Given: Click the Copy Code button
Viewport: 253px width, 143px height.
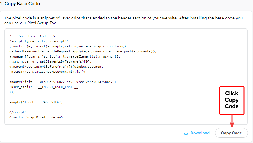Looking at the screenshot, I should (x=231, y=133).
